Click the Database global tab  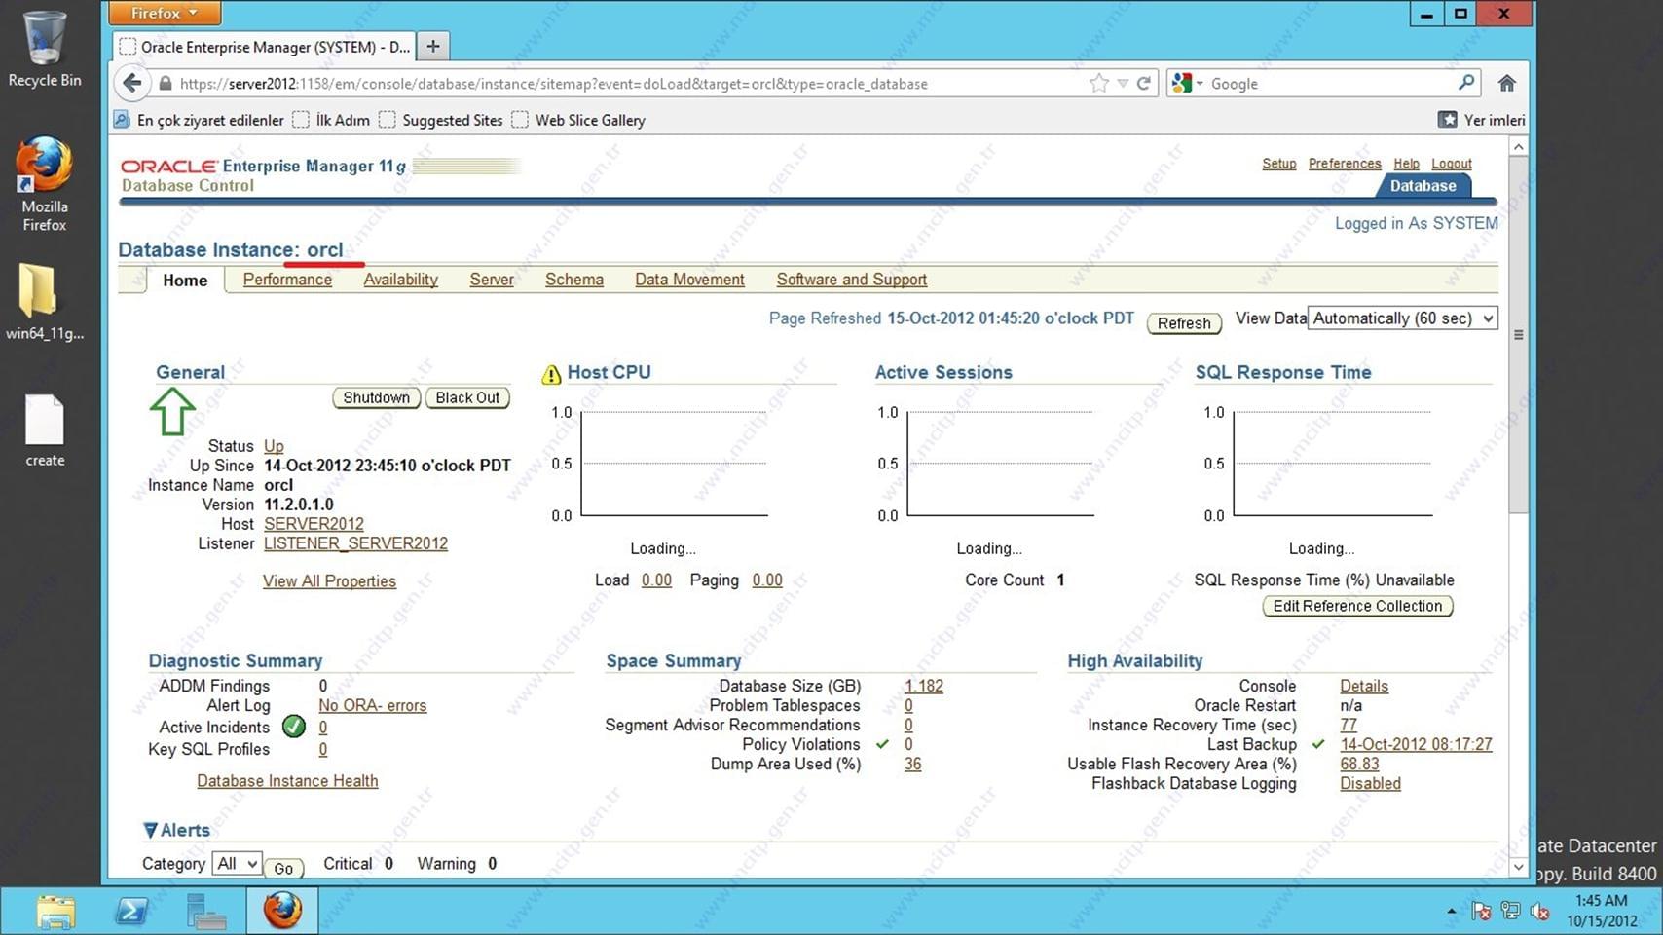coord(1423,186)
